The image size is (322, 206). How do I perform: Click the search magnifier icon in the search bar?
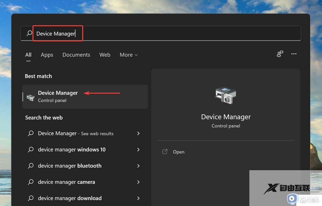click(29, 33)
